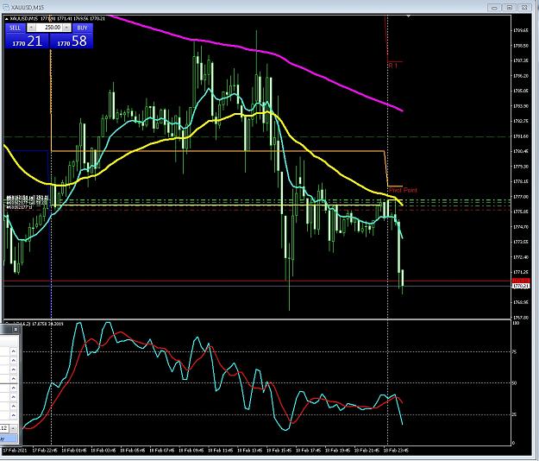Image resolution: width=539 pixels, height=461 pixels.
Task: Click the 'R 1' resistance label
Action: pos(392,66)
